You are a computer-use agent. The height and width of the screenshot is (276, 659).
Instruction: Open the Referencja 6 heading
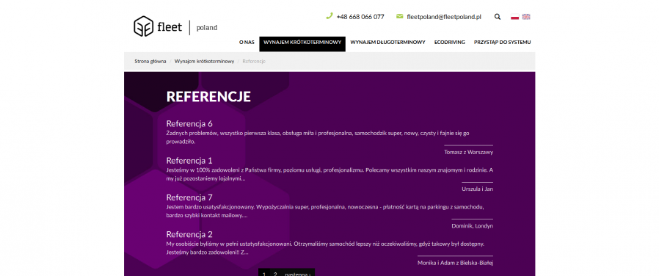[x=189, y=123]
